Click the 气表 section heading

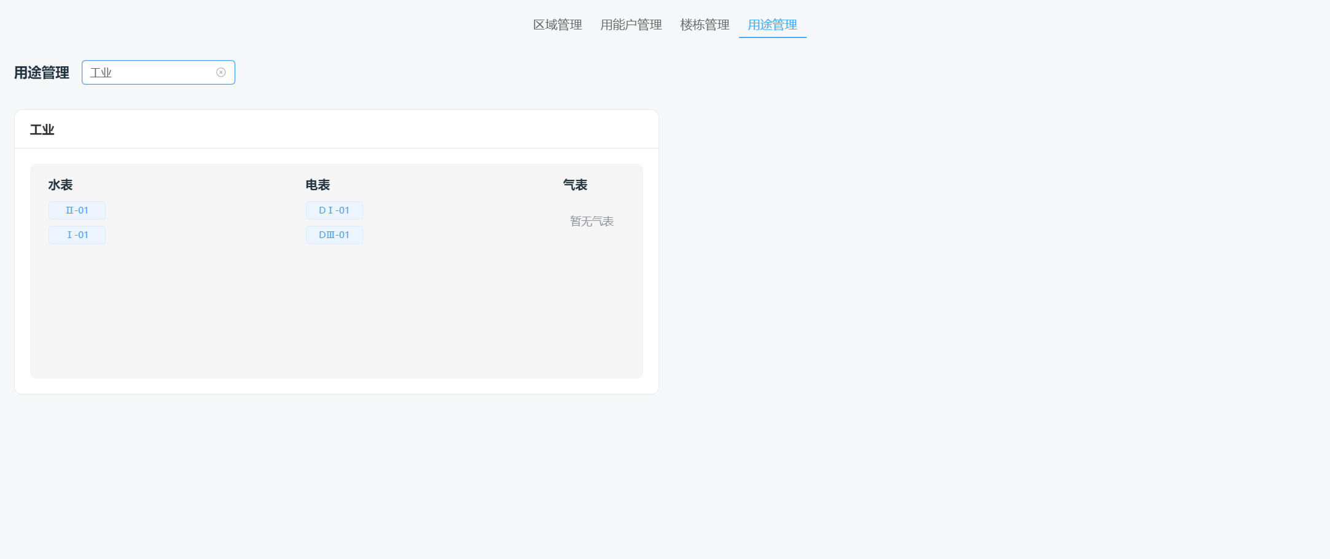(574, 184)
